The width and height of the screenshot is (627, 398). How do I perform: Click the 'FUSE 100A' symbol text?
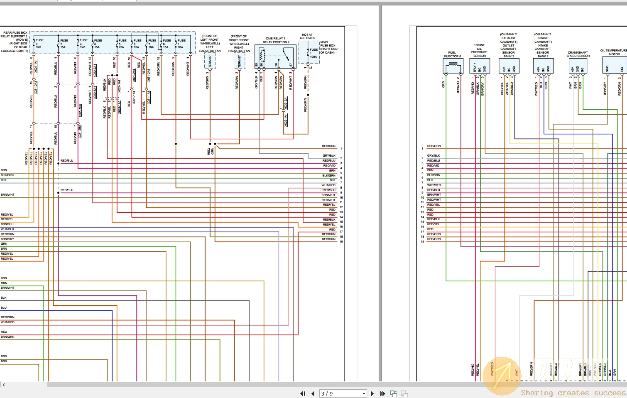tap(313, 53)
